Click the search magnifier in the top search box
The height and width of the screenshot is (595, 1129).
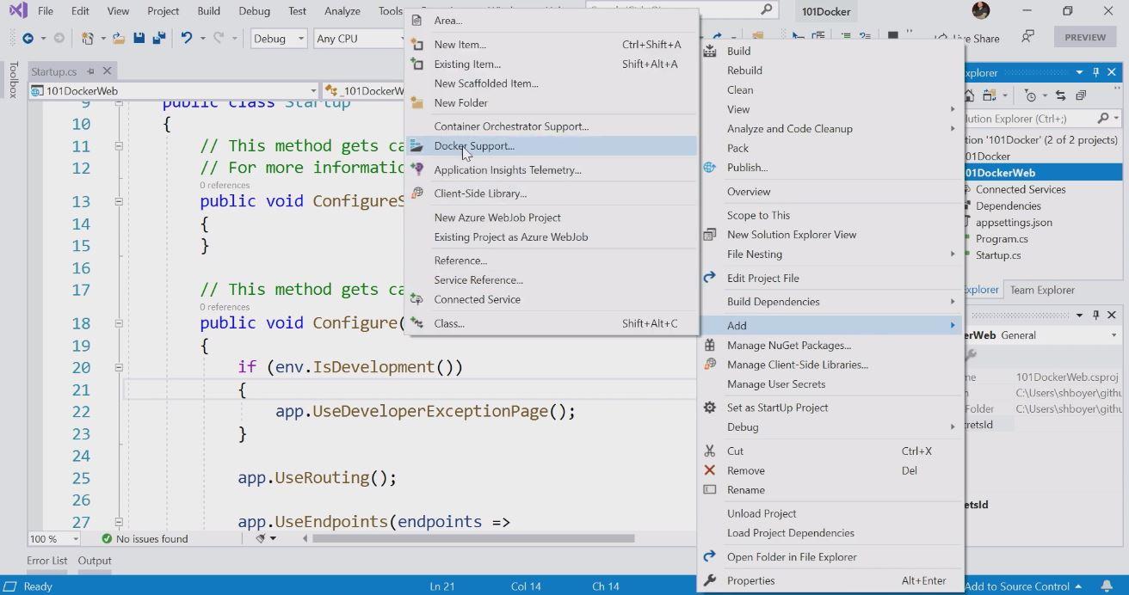coord(765,10)
